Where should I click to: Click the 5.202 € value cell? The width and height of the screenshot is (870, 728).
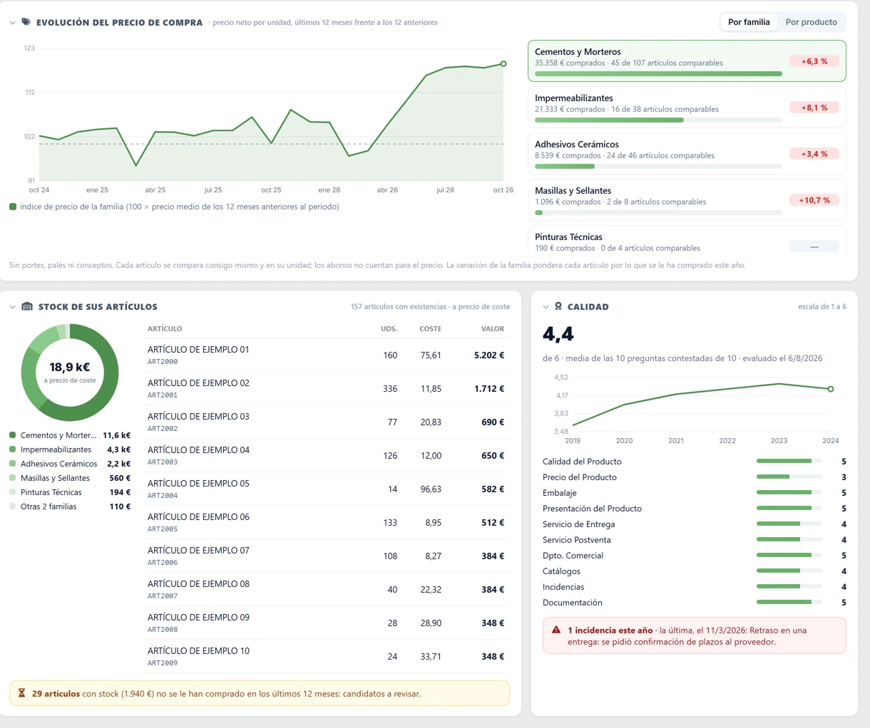click(x=489, y=355)
